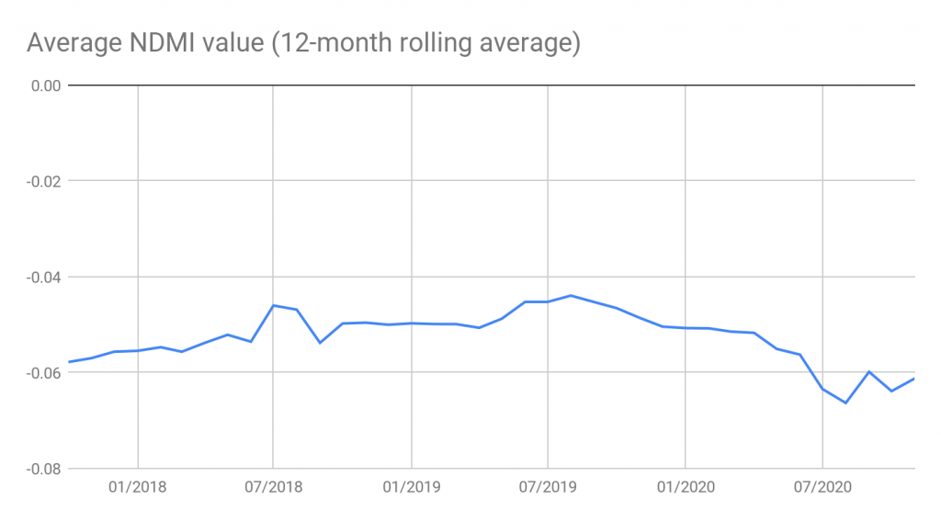Click the 01/2018 x-axis date label
Viewport: 941px width, 522px height.
(x=137, y=487)
